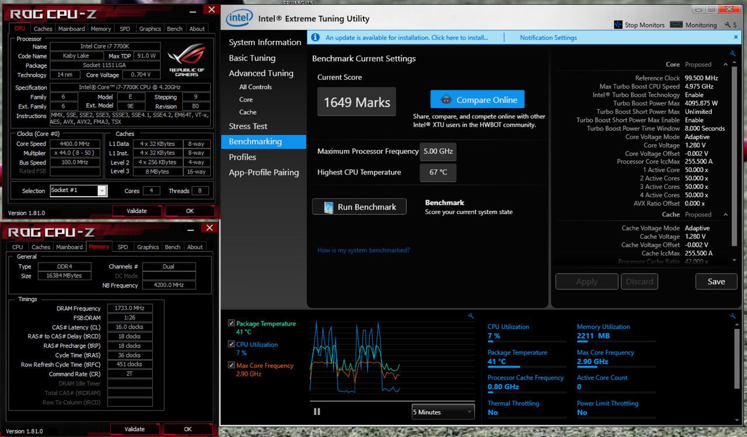Open the Monitoring graph icon
Image resolution: width=747 pixels, height=437 pixels.
pyautogui.click(x=676, y=25)
